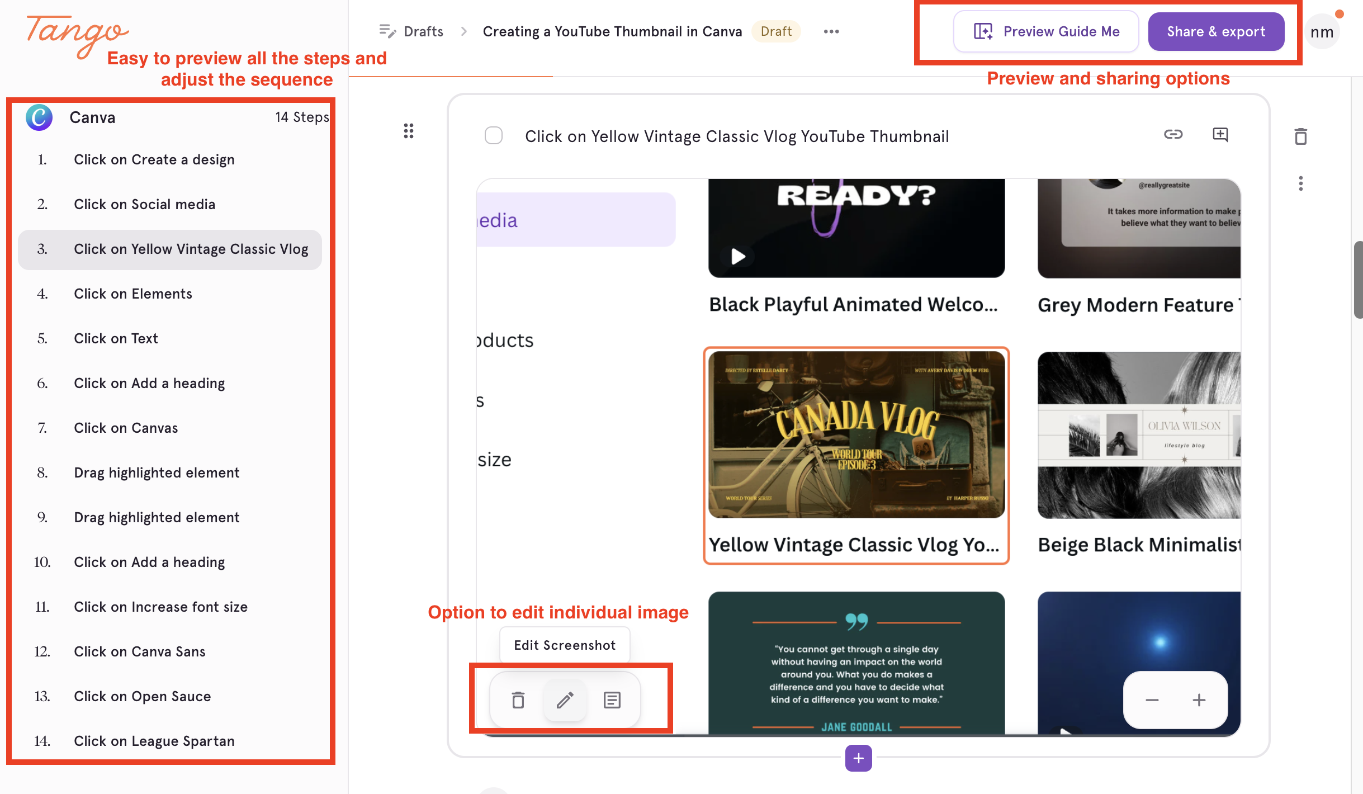The height and width of the screenshot is (794, 1363).
Task: Click the duplicate/copy icon in screenshot toolbar
Action: click(611, 700)
